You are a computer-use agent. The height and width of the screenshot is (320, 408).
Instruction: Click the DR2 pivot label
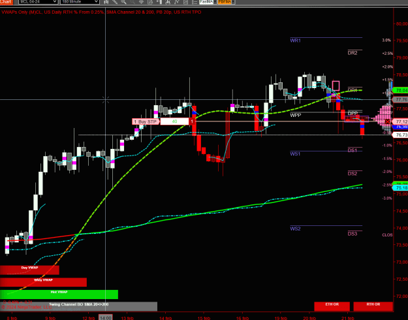353,53
